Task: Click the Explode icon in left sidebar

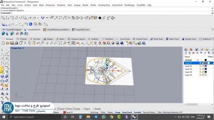Action: 6,85
